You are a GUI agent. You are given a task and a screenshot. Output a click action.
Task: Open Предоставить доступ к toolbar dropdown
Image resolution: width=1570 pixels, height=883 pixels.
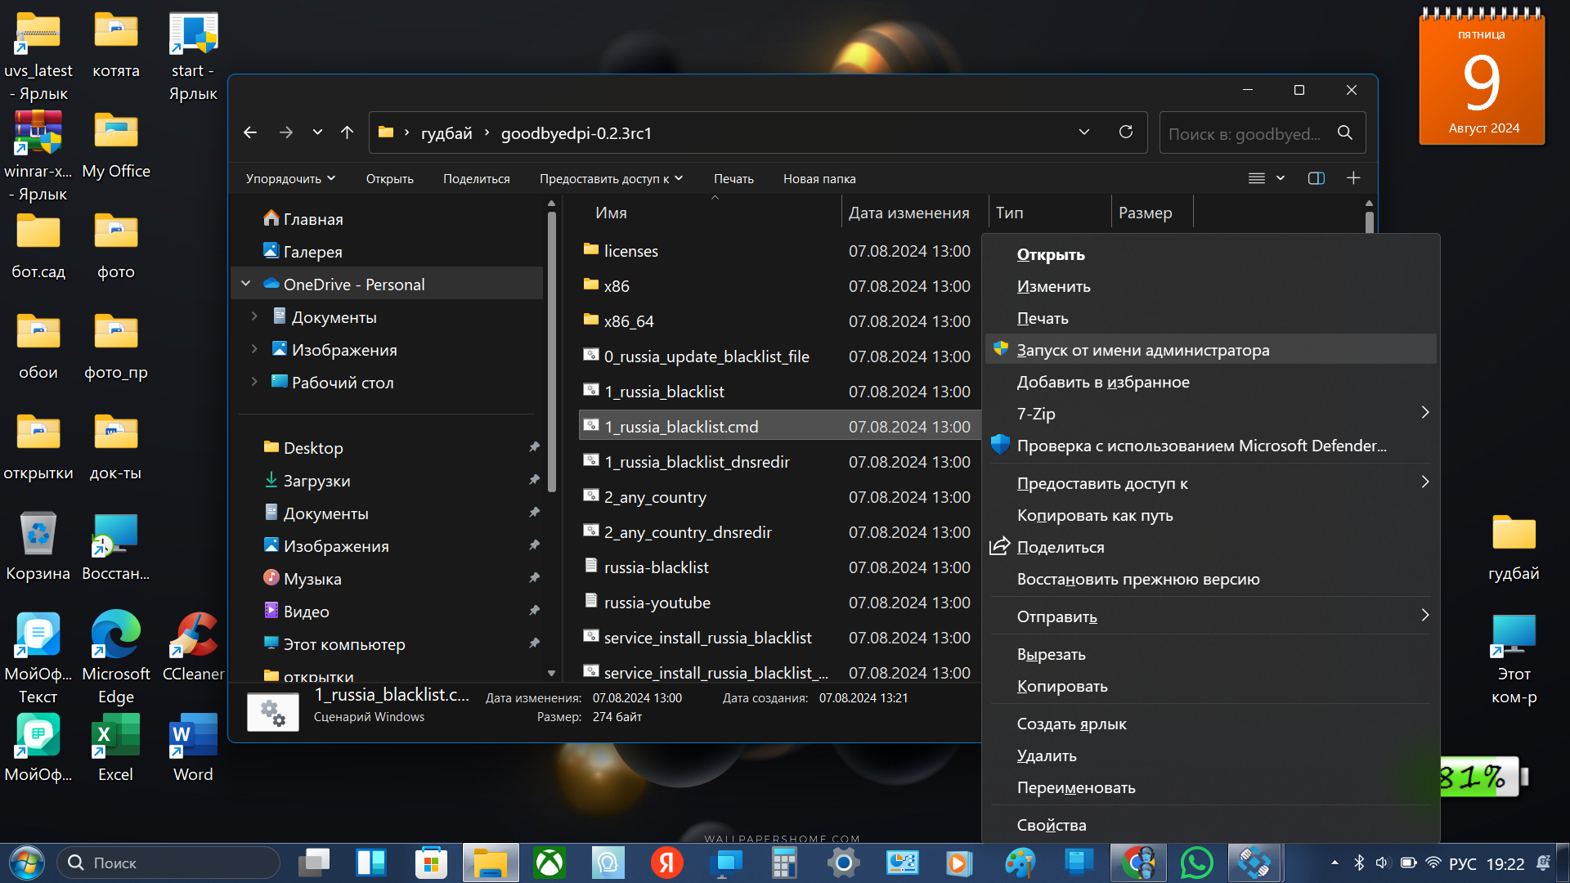(611, 178)
